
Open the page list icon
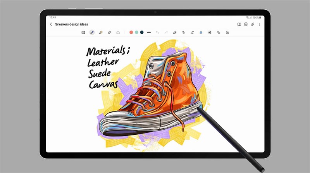246,24
